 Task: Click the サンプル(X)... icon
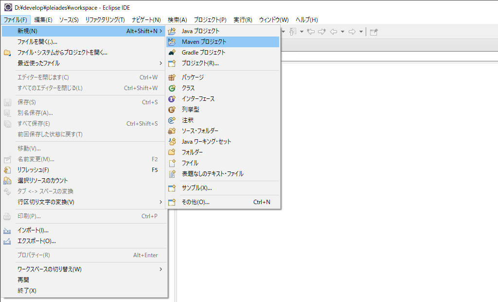[x=172, y=188]
